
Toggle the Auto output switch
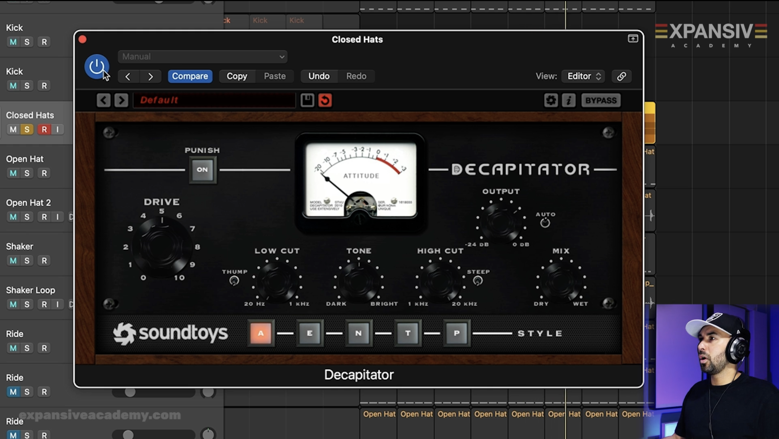pos(545,223)
